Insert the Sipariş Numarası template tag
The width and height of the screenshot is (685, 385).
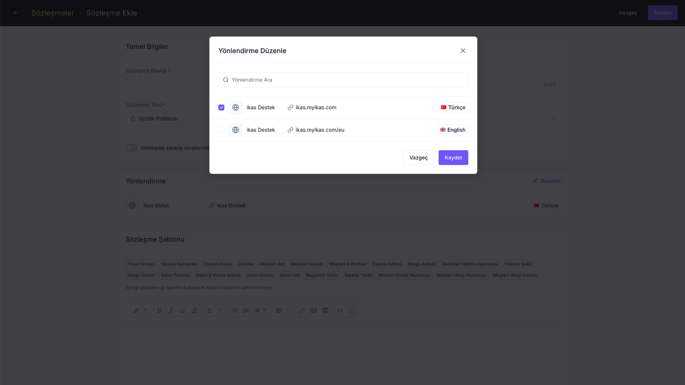click(179, 264)
